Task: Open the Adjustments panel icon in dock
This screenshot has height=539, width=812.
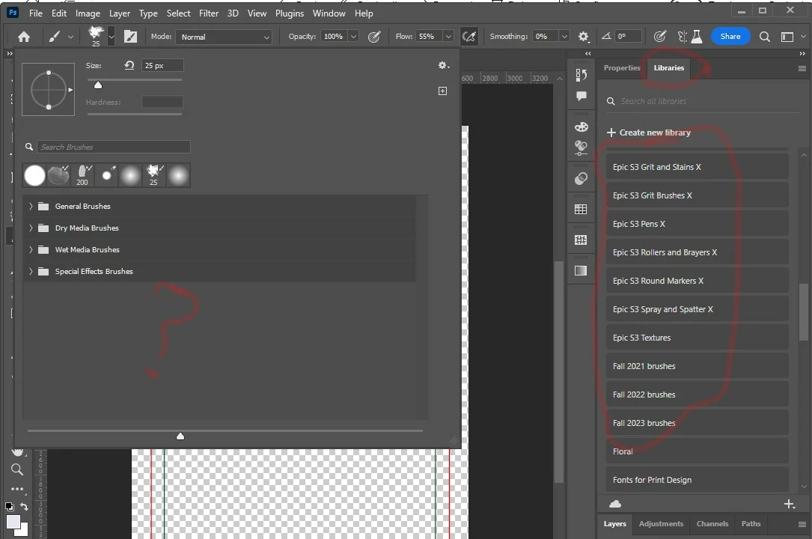Action: pos(581,148)
